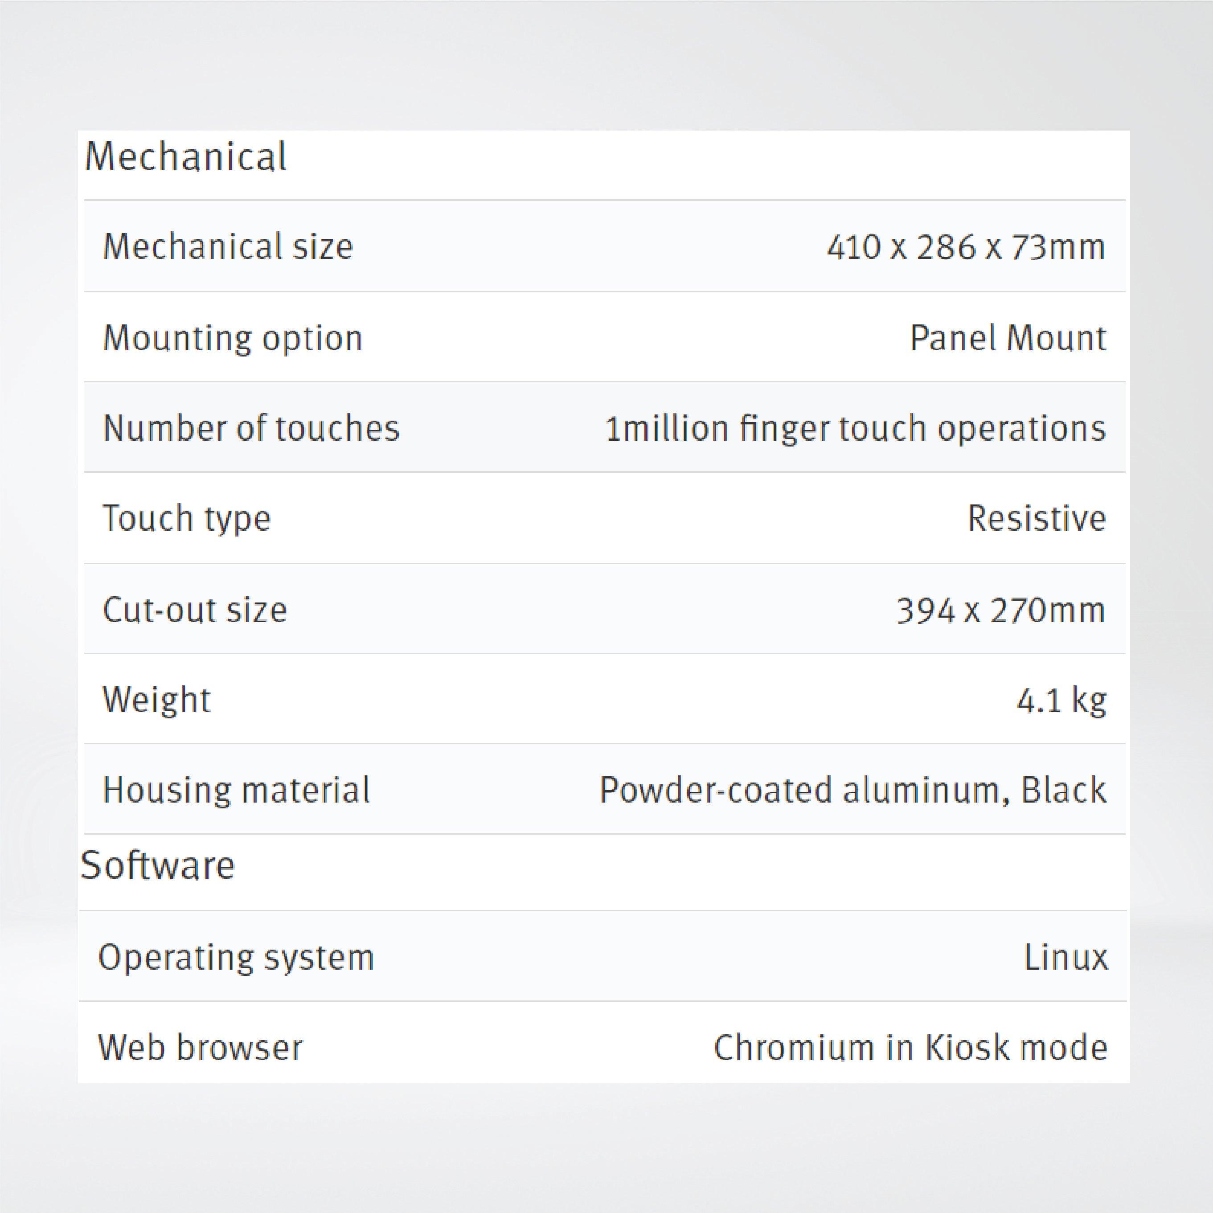Click the Software section heading
1213x1213 pixels.
[x=158, y=865]
